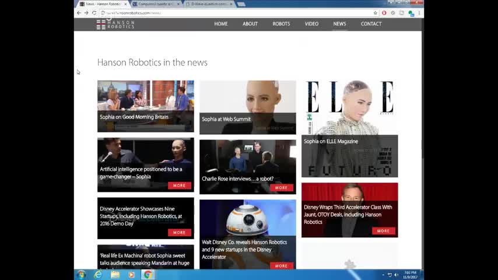This screenshot has width=498, height=280.
Task: Click MORE on Charlie Rose interviews card
Action: coord(282,187)
